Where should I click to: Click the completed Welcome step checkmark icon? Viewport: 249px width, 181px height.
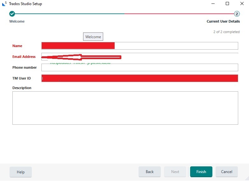pos(12,14)
